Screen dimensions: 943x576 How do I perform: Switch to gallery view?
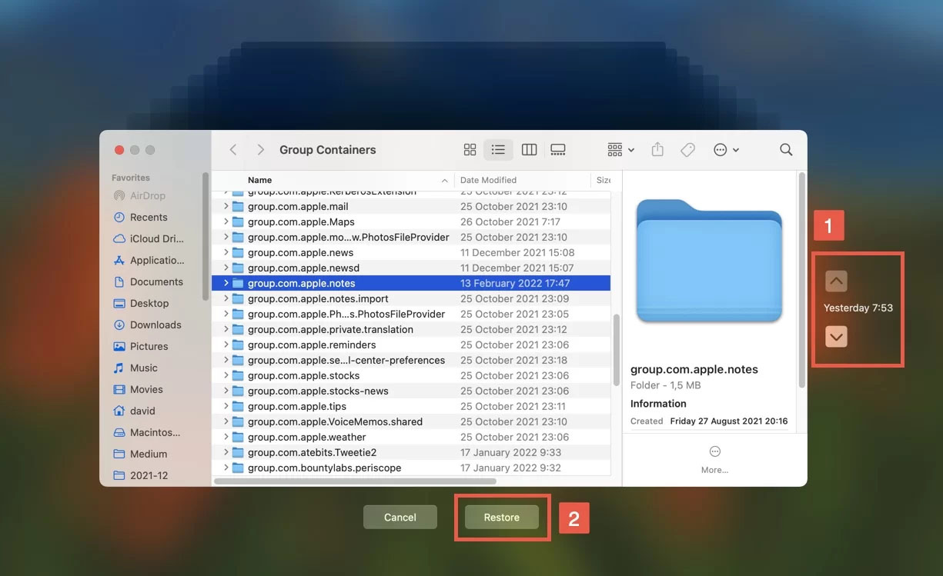pyautogui.click(x=559, y=150)
